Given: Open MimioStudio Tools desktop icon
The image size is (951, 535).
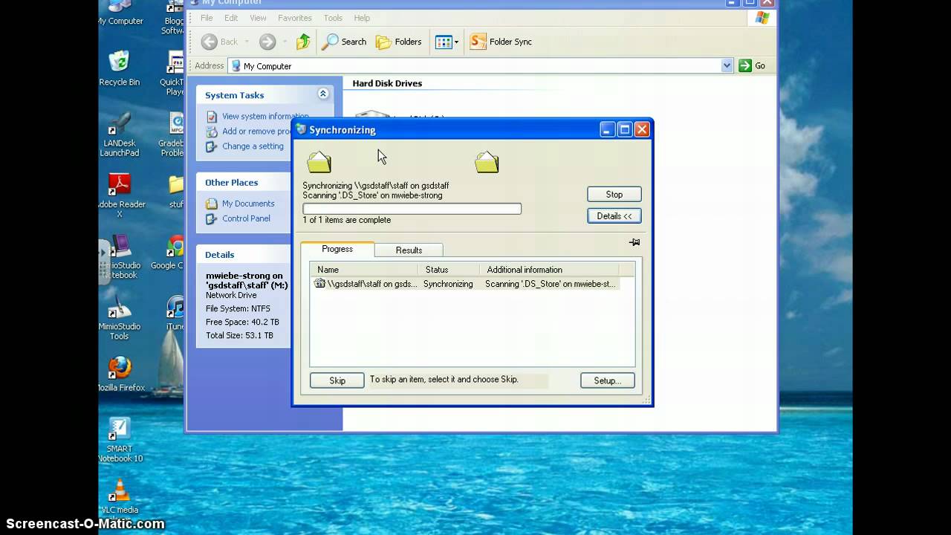Looking at the screenshot, I should point(119,318).
